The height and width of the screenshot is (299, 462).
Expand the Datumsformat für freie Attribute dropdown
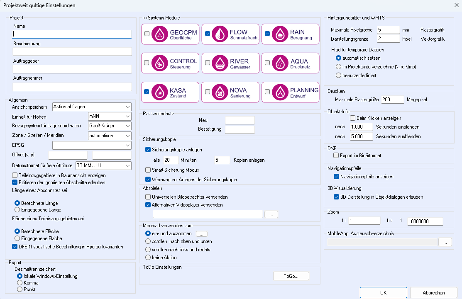click(x=103, y=165)
